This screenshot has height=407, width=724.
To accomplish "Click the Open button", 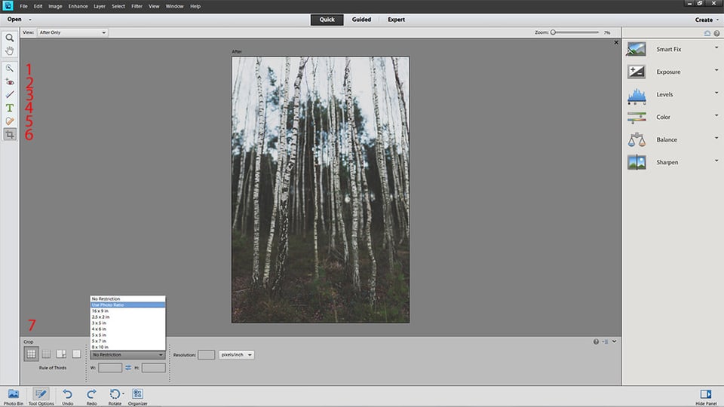I will [14, 20].
